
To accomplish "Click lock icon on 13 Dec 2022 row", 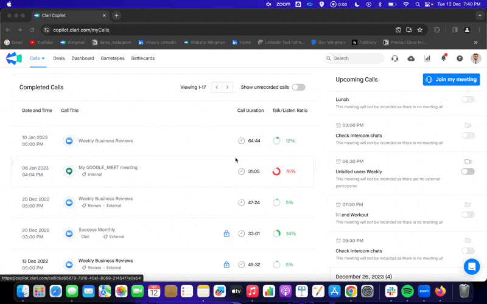I will [226, 264].
